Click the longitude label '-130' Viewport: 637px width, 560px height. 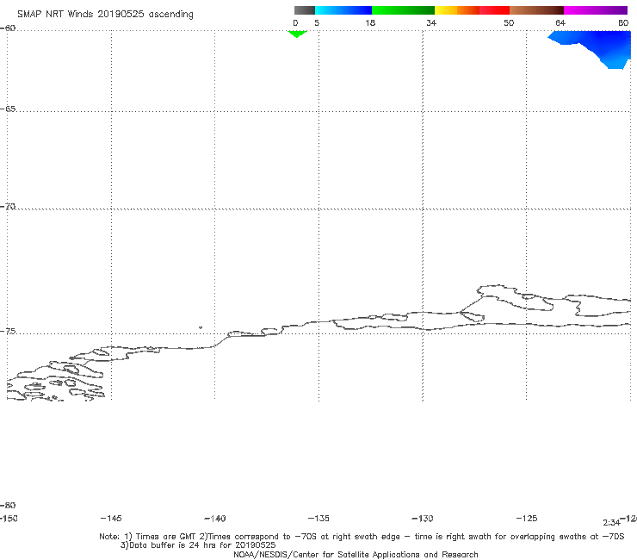423,519
